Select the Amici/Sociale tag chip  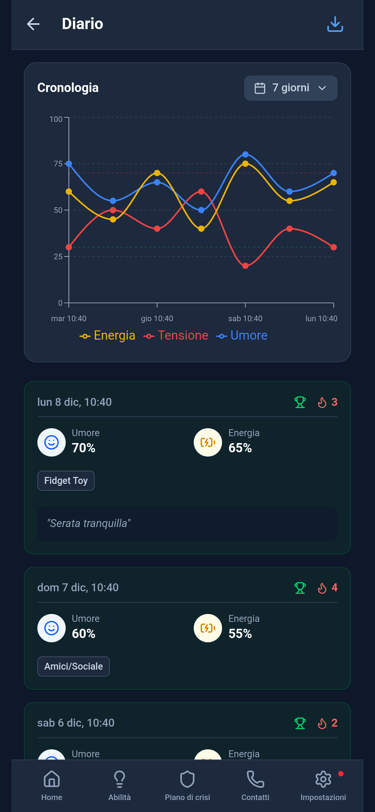[x=73, y=666]
